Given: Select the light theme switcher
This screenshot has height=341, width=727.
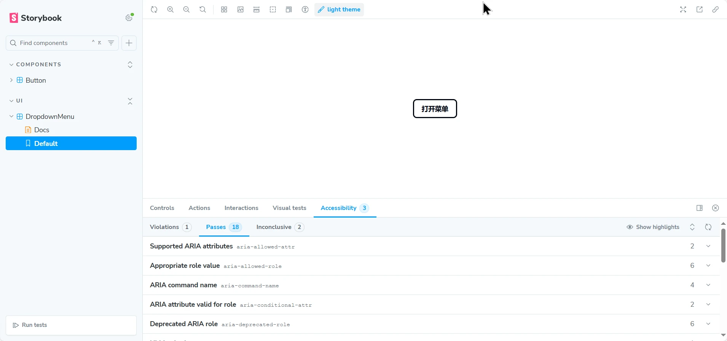Looking at the screenshot, I should tap(339, 10).
